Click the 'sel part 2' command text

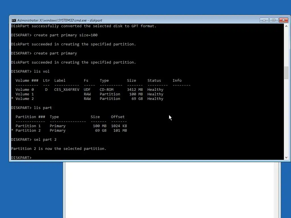(x=45, y=140)
